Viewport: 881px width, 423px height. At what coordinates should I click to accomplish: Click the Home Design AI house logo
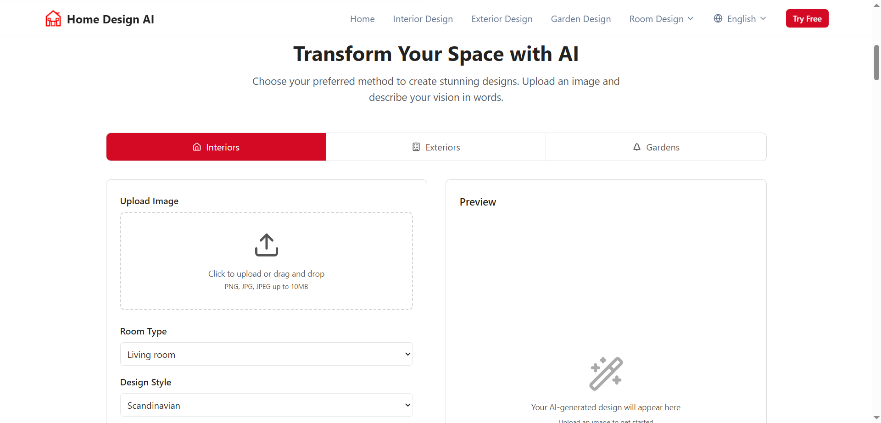click(x=53, y=19)
